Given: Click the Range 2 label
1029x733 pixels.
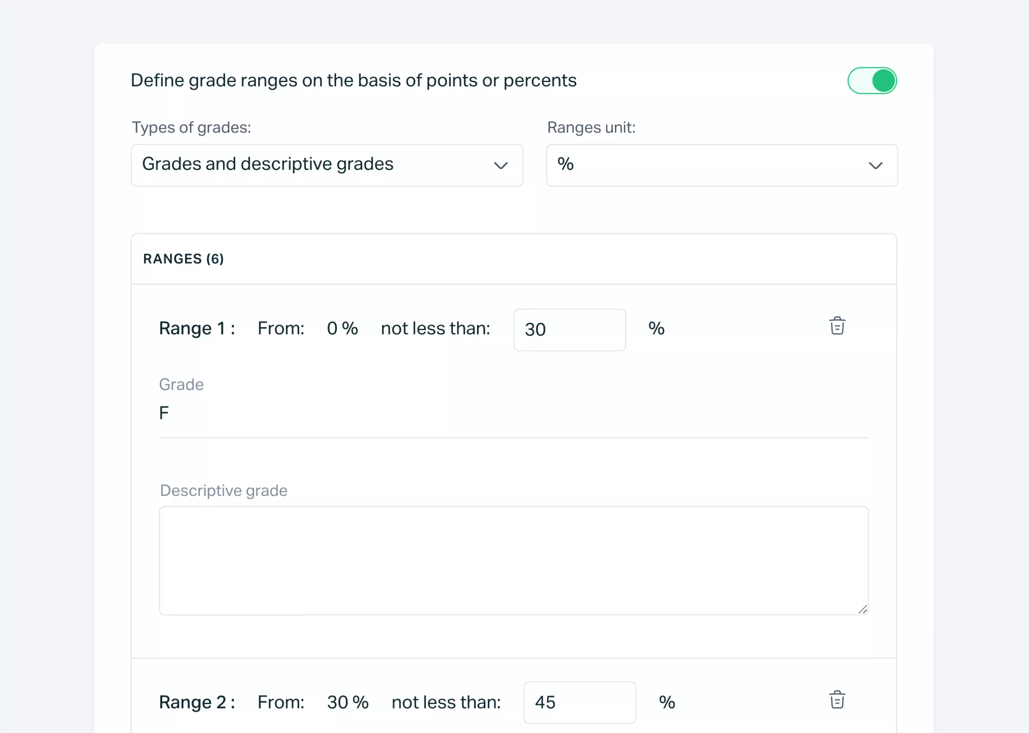Looking at the screenshot, I should click(196, 702).
